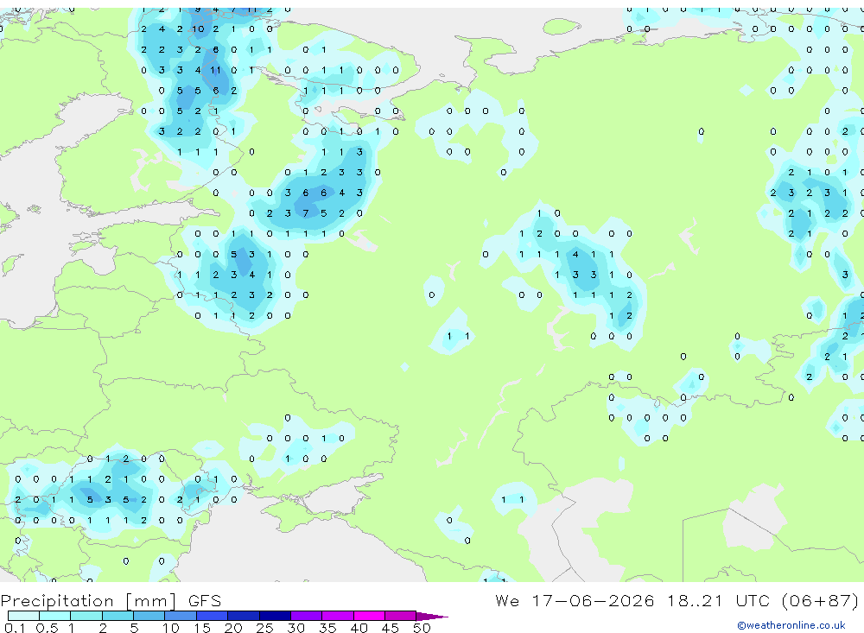Screen dimensions: 864x633
Task: Click the '25' legend scale label
Action: coord(264,628)
